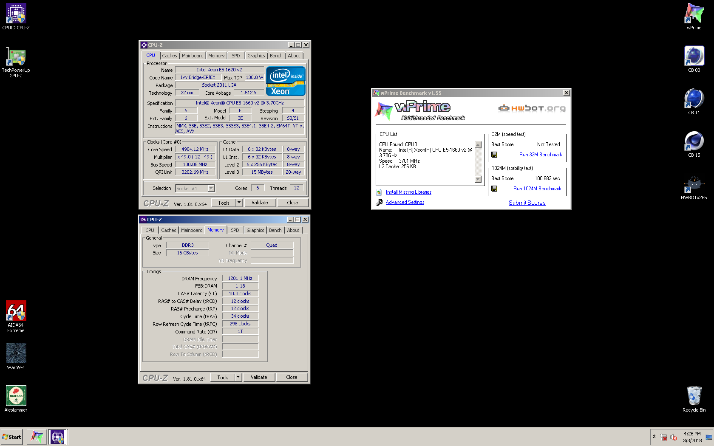Open the About tab in upper CPU-Z window
The width and height of the screenshot is (714, 446).
tap(294, 56)
